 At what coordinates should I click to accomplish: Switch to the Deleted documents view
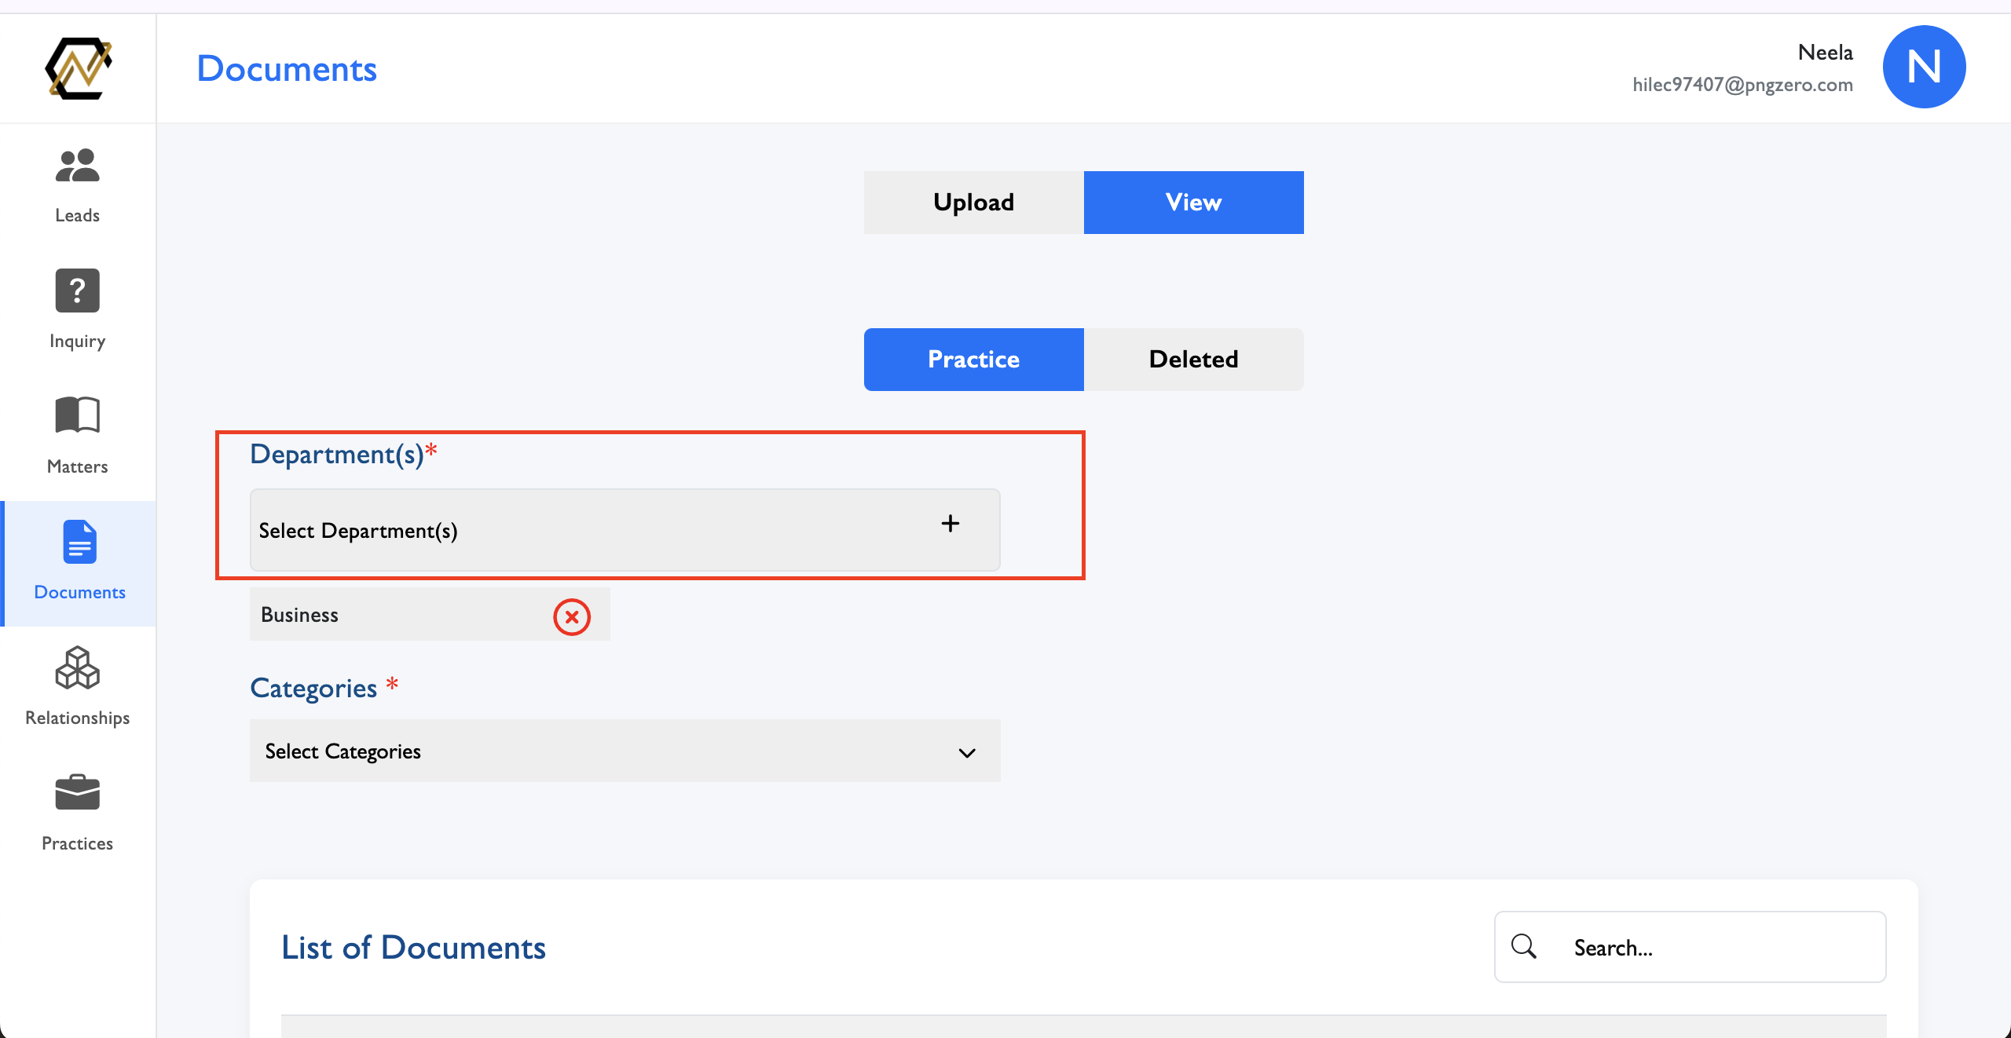(x=1192, y=359)
